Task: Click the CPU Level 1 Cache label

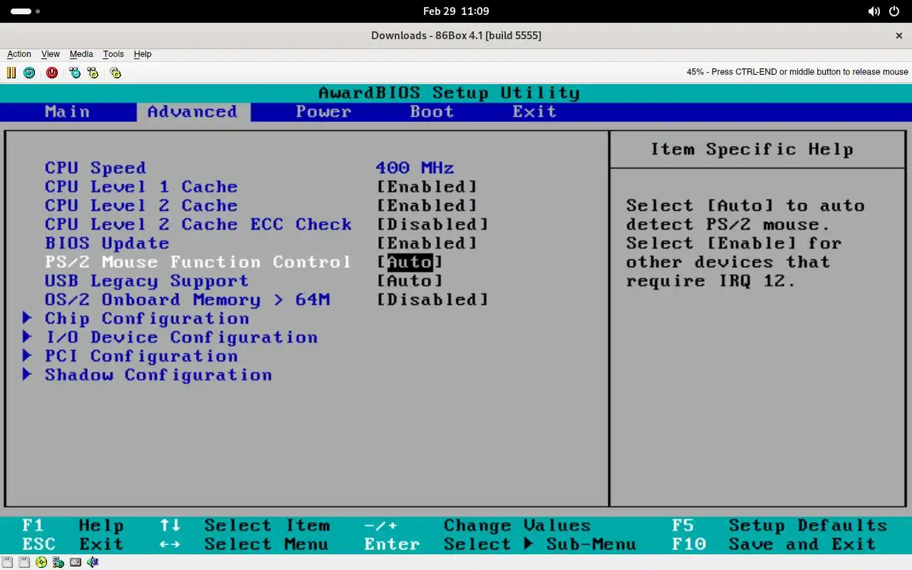Action: (x=141, y=187)
